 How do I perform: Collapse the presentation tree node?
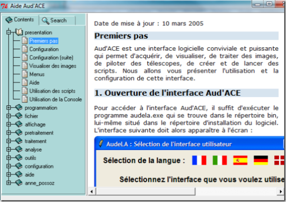coord(8,32)
